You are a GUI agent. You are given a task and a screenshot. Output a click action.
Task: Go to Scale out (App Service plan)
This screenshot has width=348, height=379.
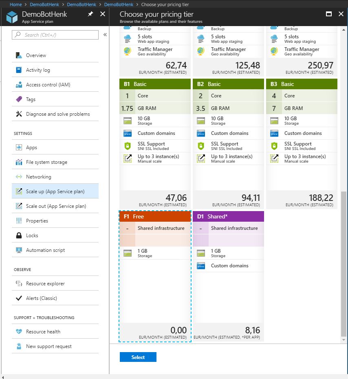point(55,206)
